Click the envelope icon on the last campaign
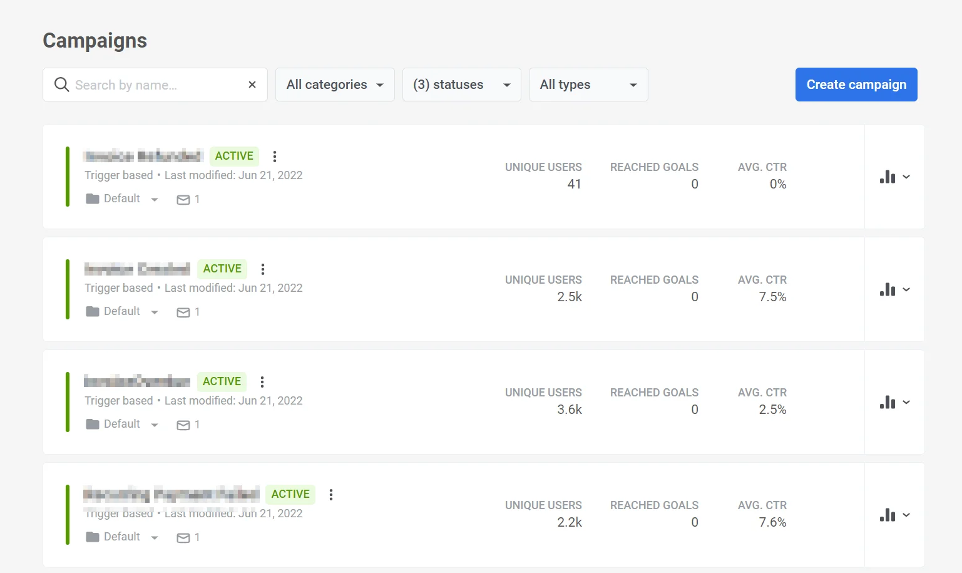This screenshot has width=962, height=573. pos(183,537)
